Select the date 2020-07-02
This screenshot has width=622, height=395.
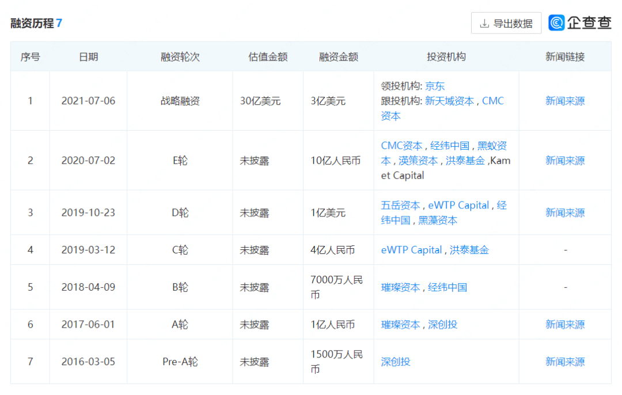88,160
